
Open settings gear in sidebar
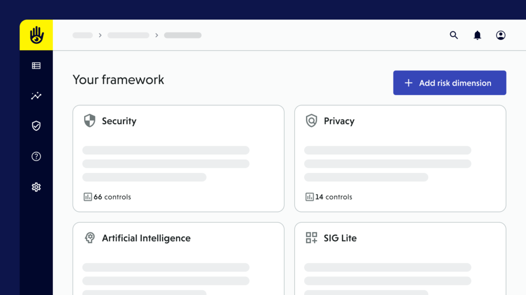[36, 187]
